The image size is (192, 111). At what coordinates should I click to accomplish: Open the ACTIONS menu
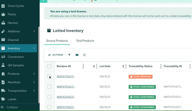point(55,55)
